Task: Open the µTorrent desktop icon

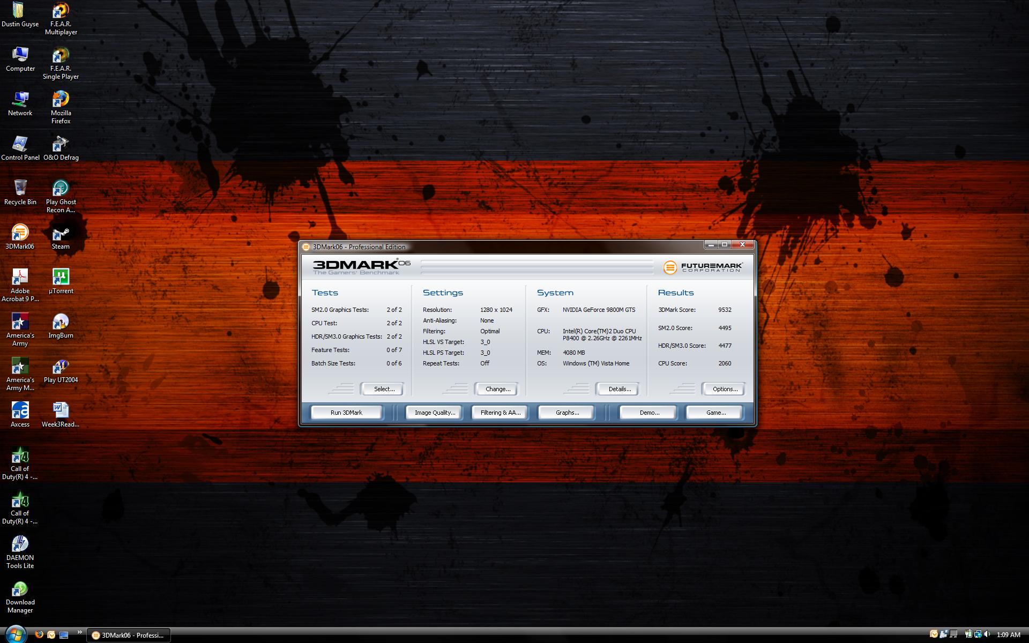Action: click(61, 278)
